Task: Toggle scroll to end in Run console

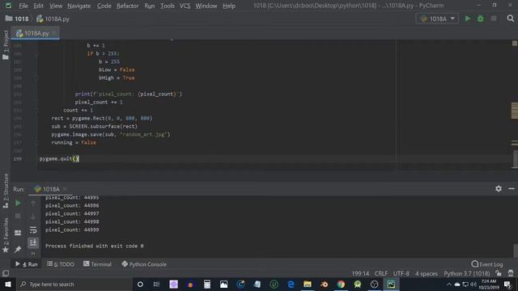Action: tap(33, 242)
